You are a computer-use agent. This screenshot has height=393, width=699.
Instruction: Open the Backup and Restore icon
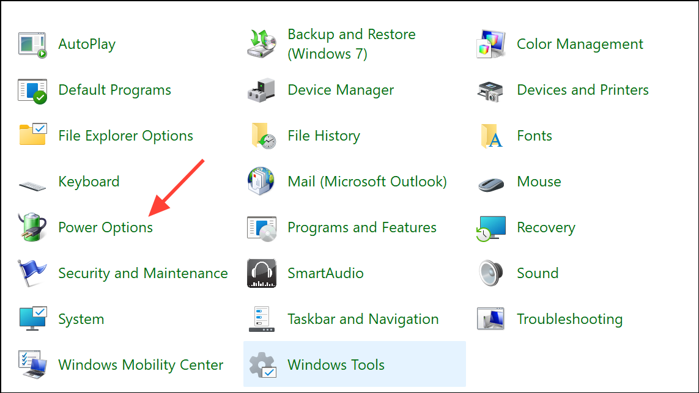pos(262,45)
